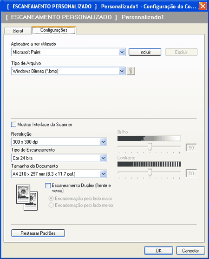Screen dimensions: 209x259
Task: Click the Restaurar Padrões button
Action: click(x=38, y=233)
